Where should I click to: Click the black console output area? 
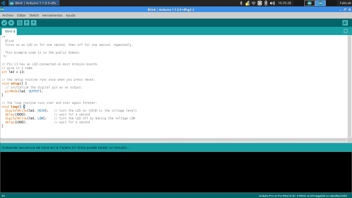point(176,172)
